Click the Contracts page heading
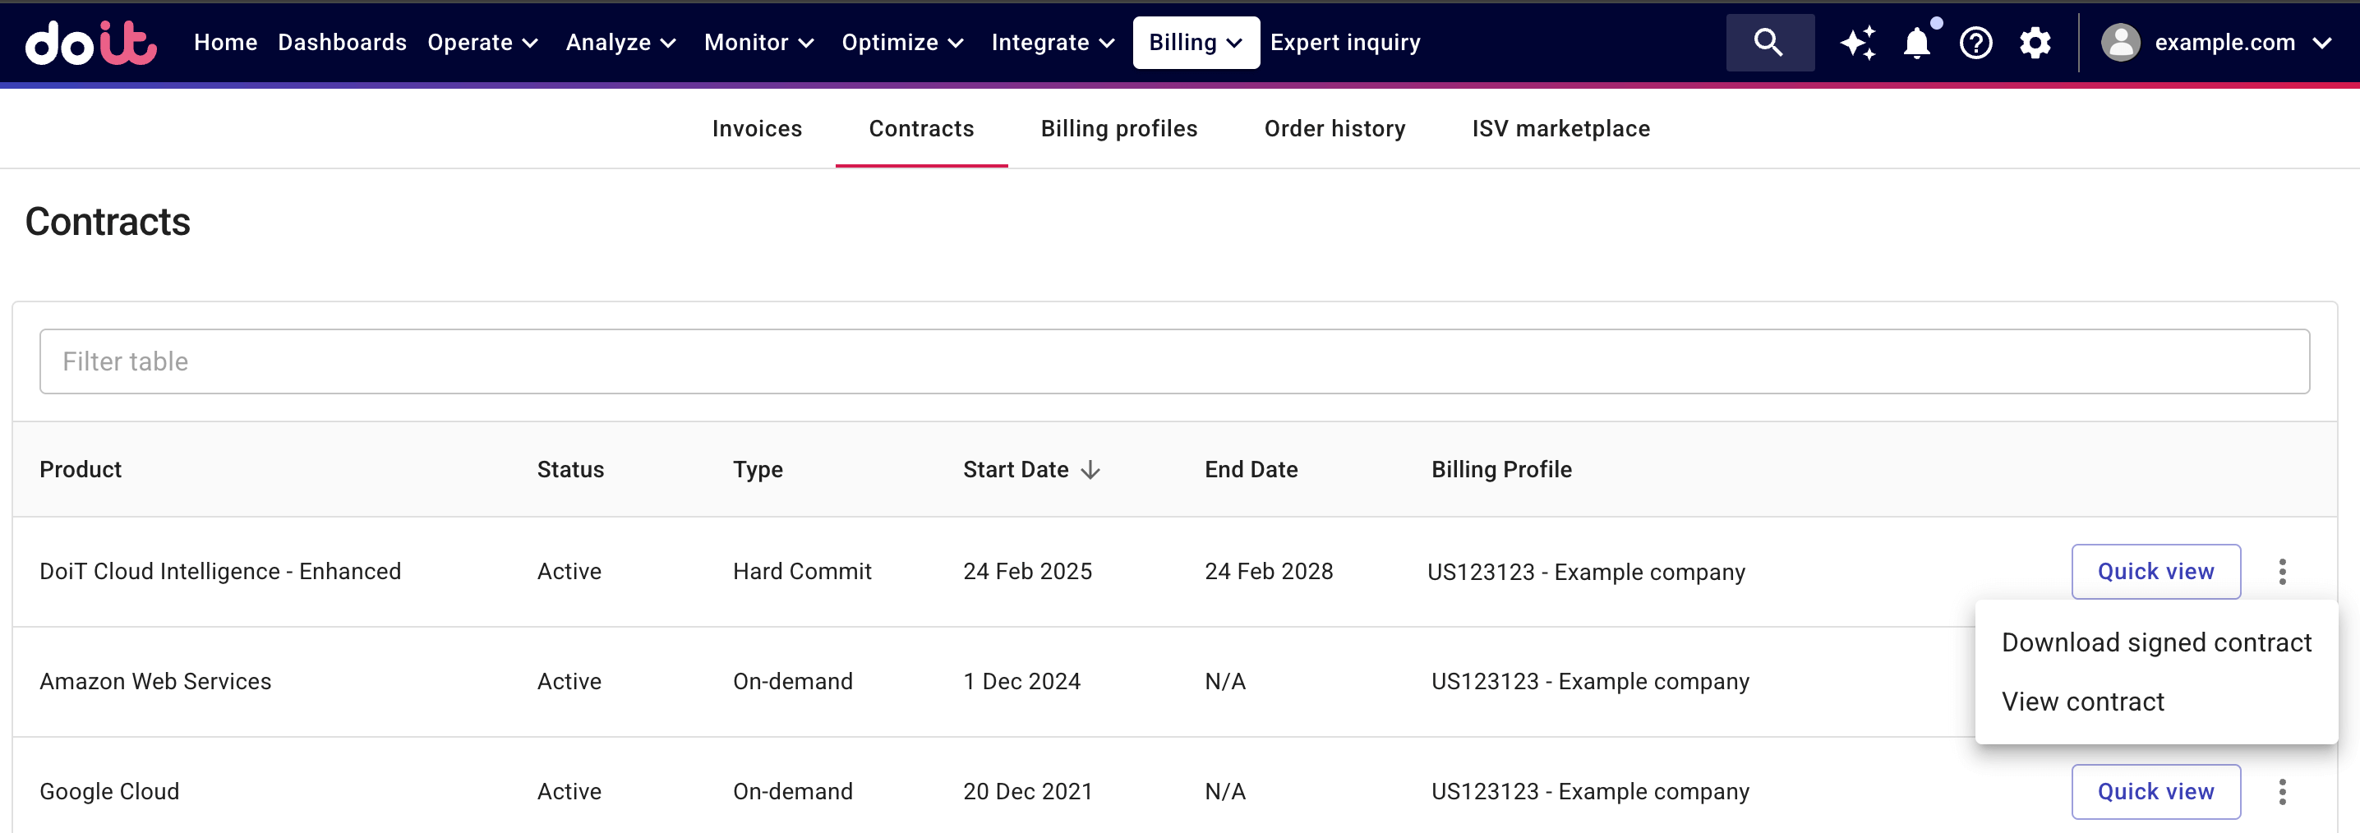Viewport: 2360px width, 833px height. point(107,222)
